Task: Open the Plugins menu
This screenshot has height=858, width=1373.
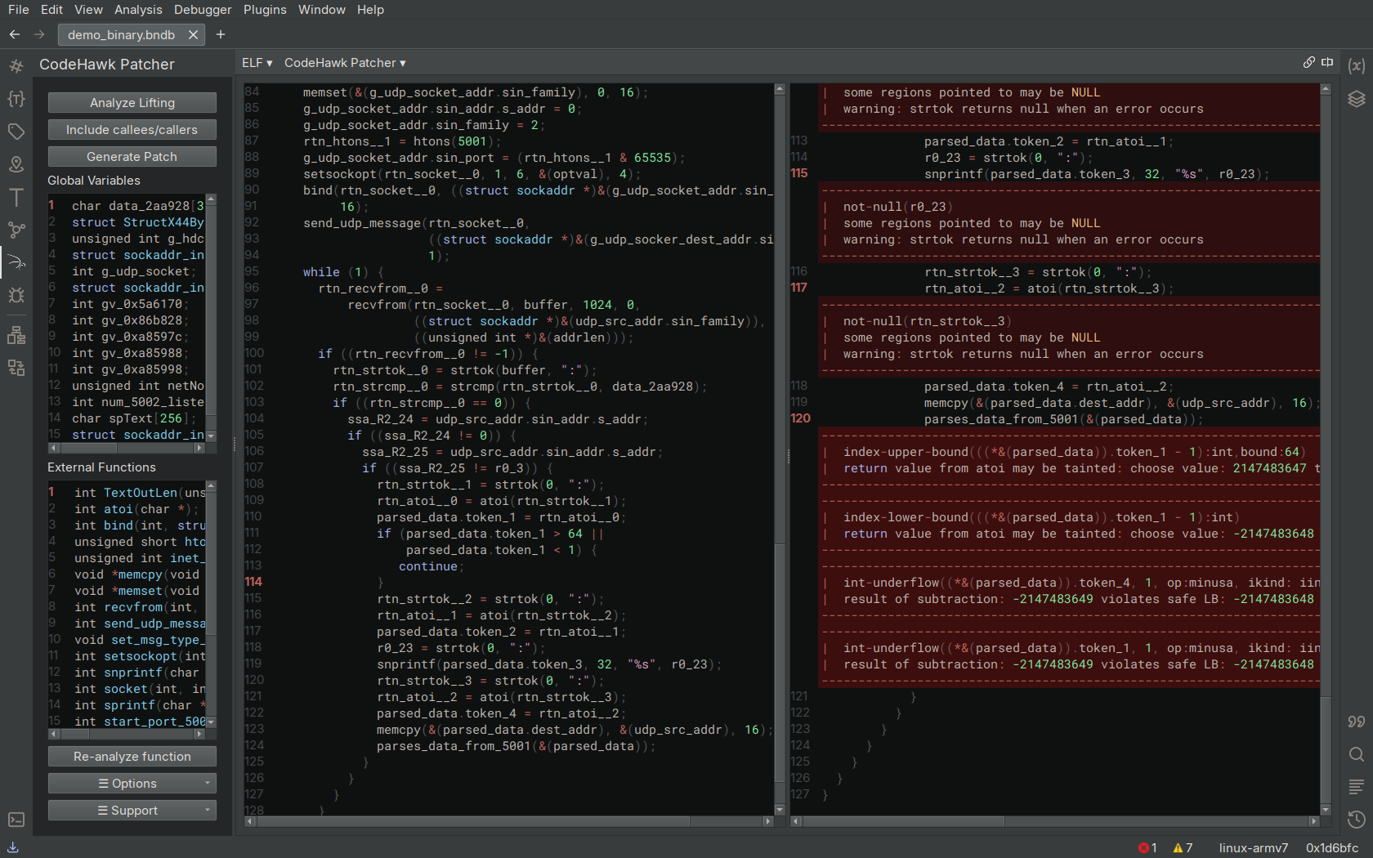Action: pyautogui.click(x=265, y=10)
